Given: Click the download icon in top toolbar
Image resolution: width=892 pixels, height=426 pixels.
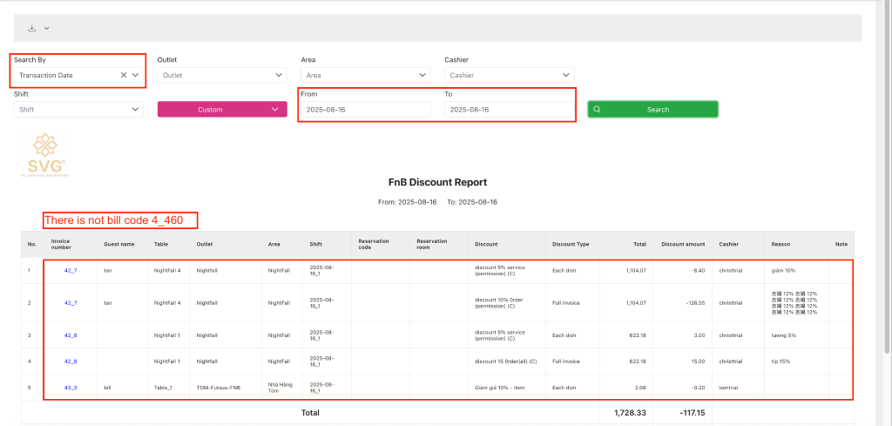Looking at the screenshot, I should (32, 28).
